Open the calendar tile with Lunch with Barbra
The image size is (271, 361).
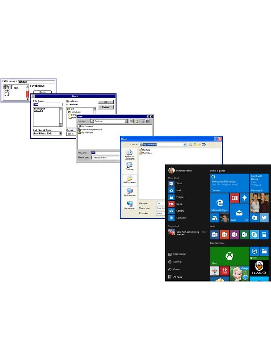259,183
